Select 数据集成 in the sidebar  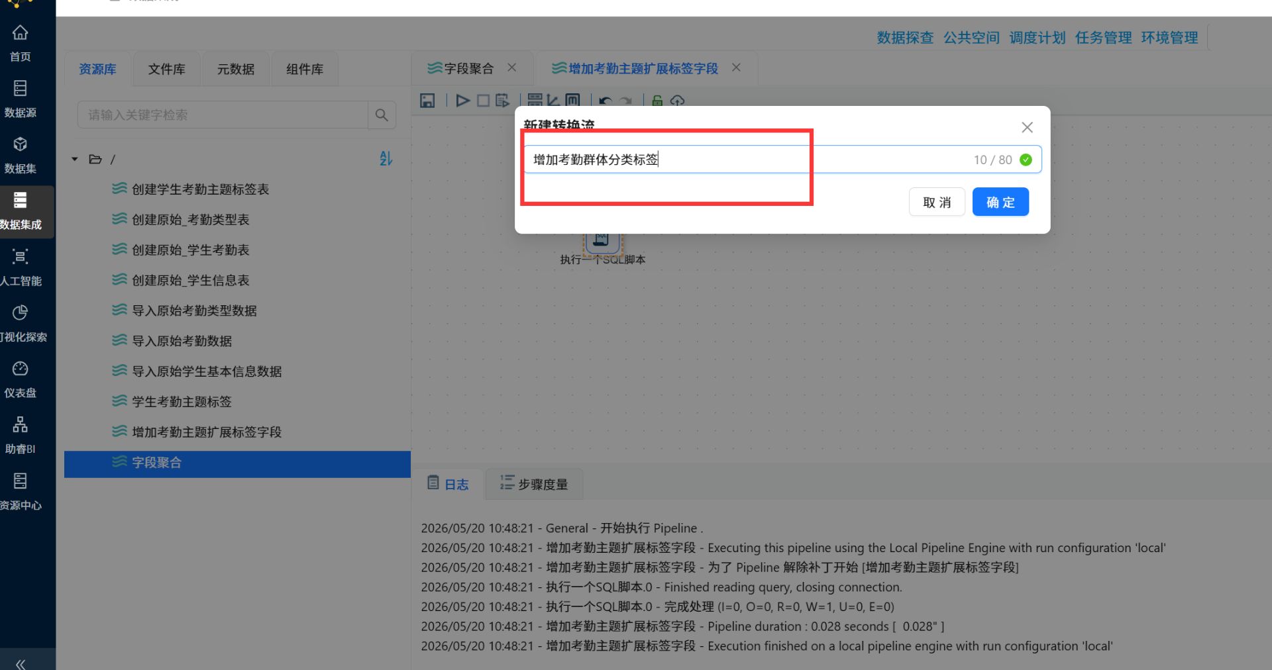pyautogui.click(x=21, y=211)
